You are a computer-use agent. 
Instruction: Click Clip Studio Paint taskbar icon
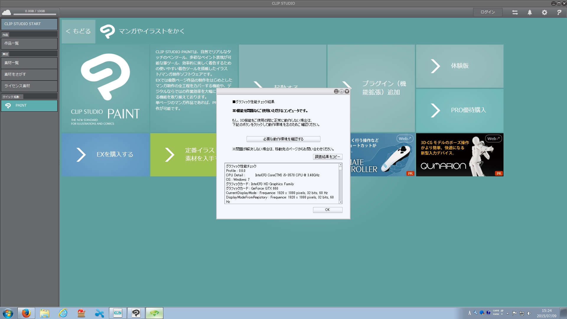(x=136, y=313)
